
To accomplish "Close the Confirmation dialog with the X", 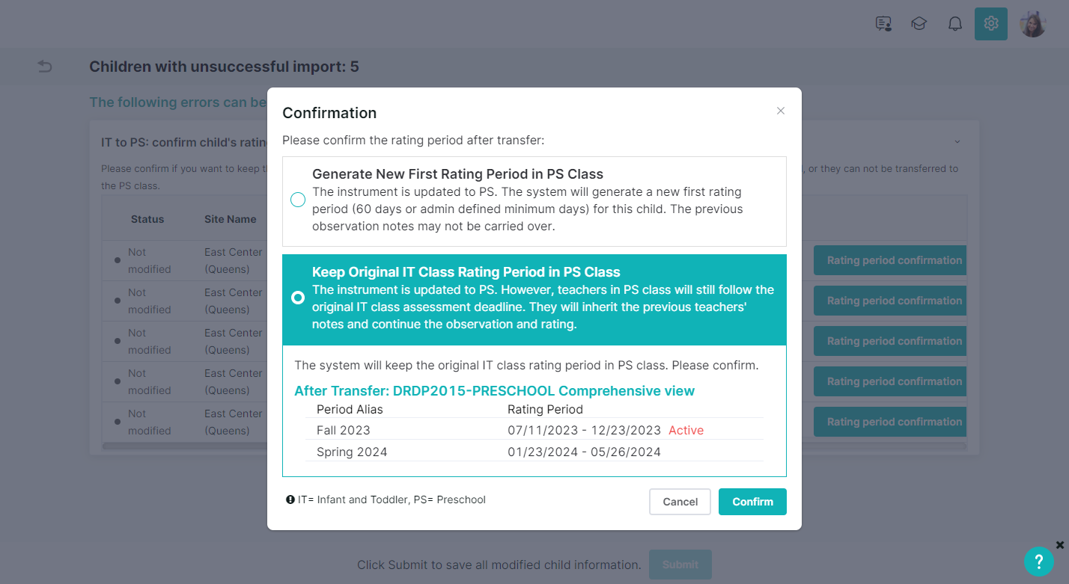I will point(781,111).
